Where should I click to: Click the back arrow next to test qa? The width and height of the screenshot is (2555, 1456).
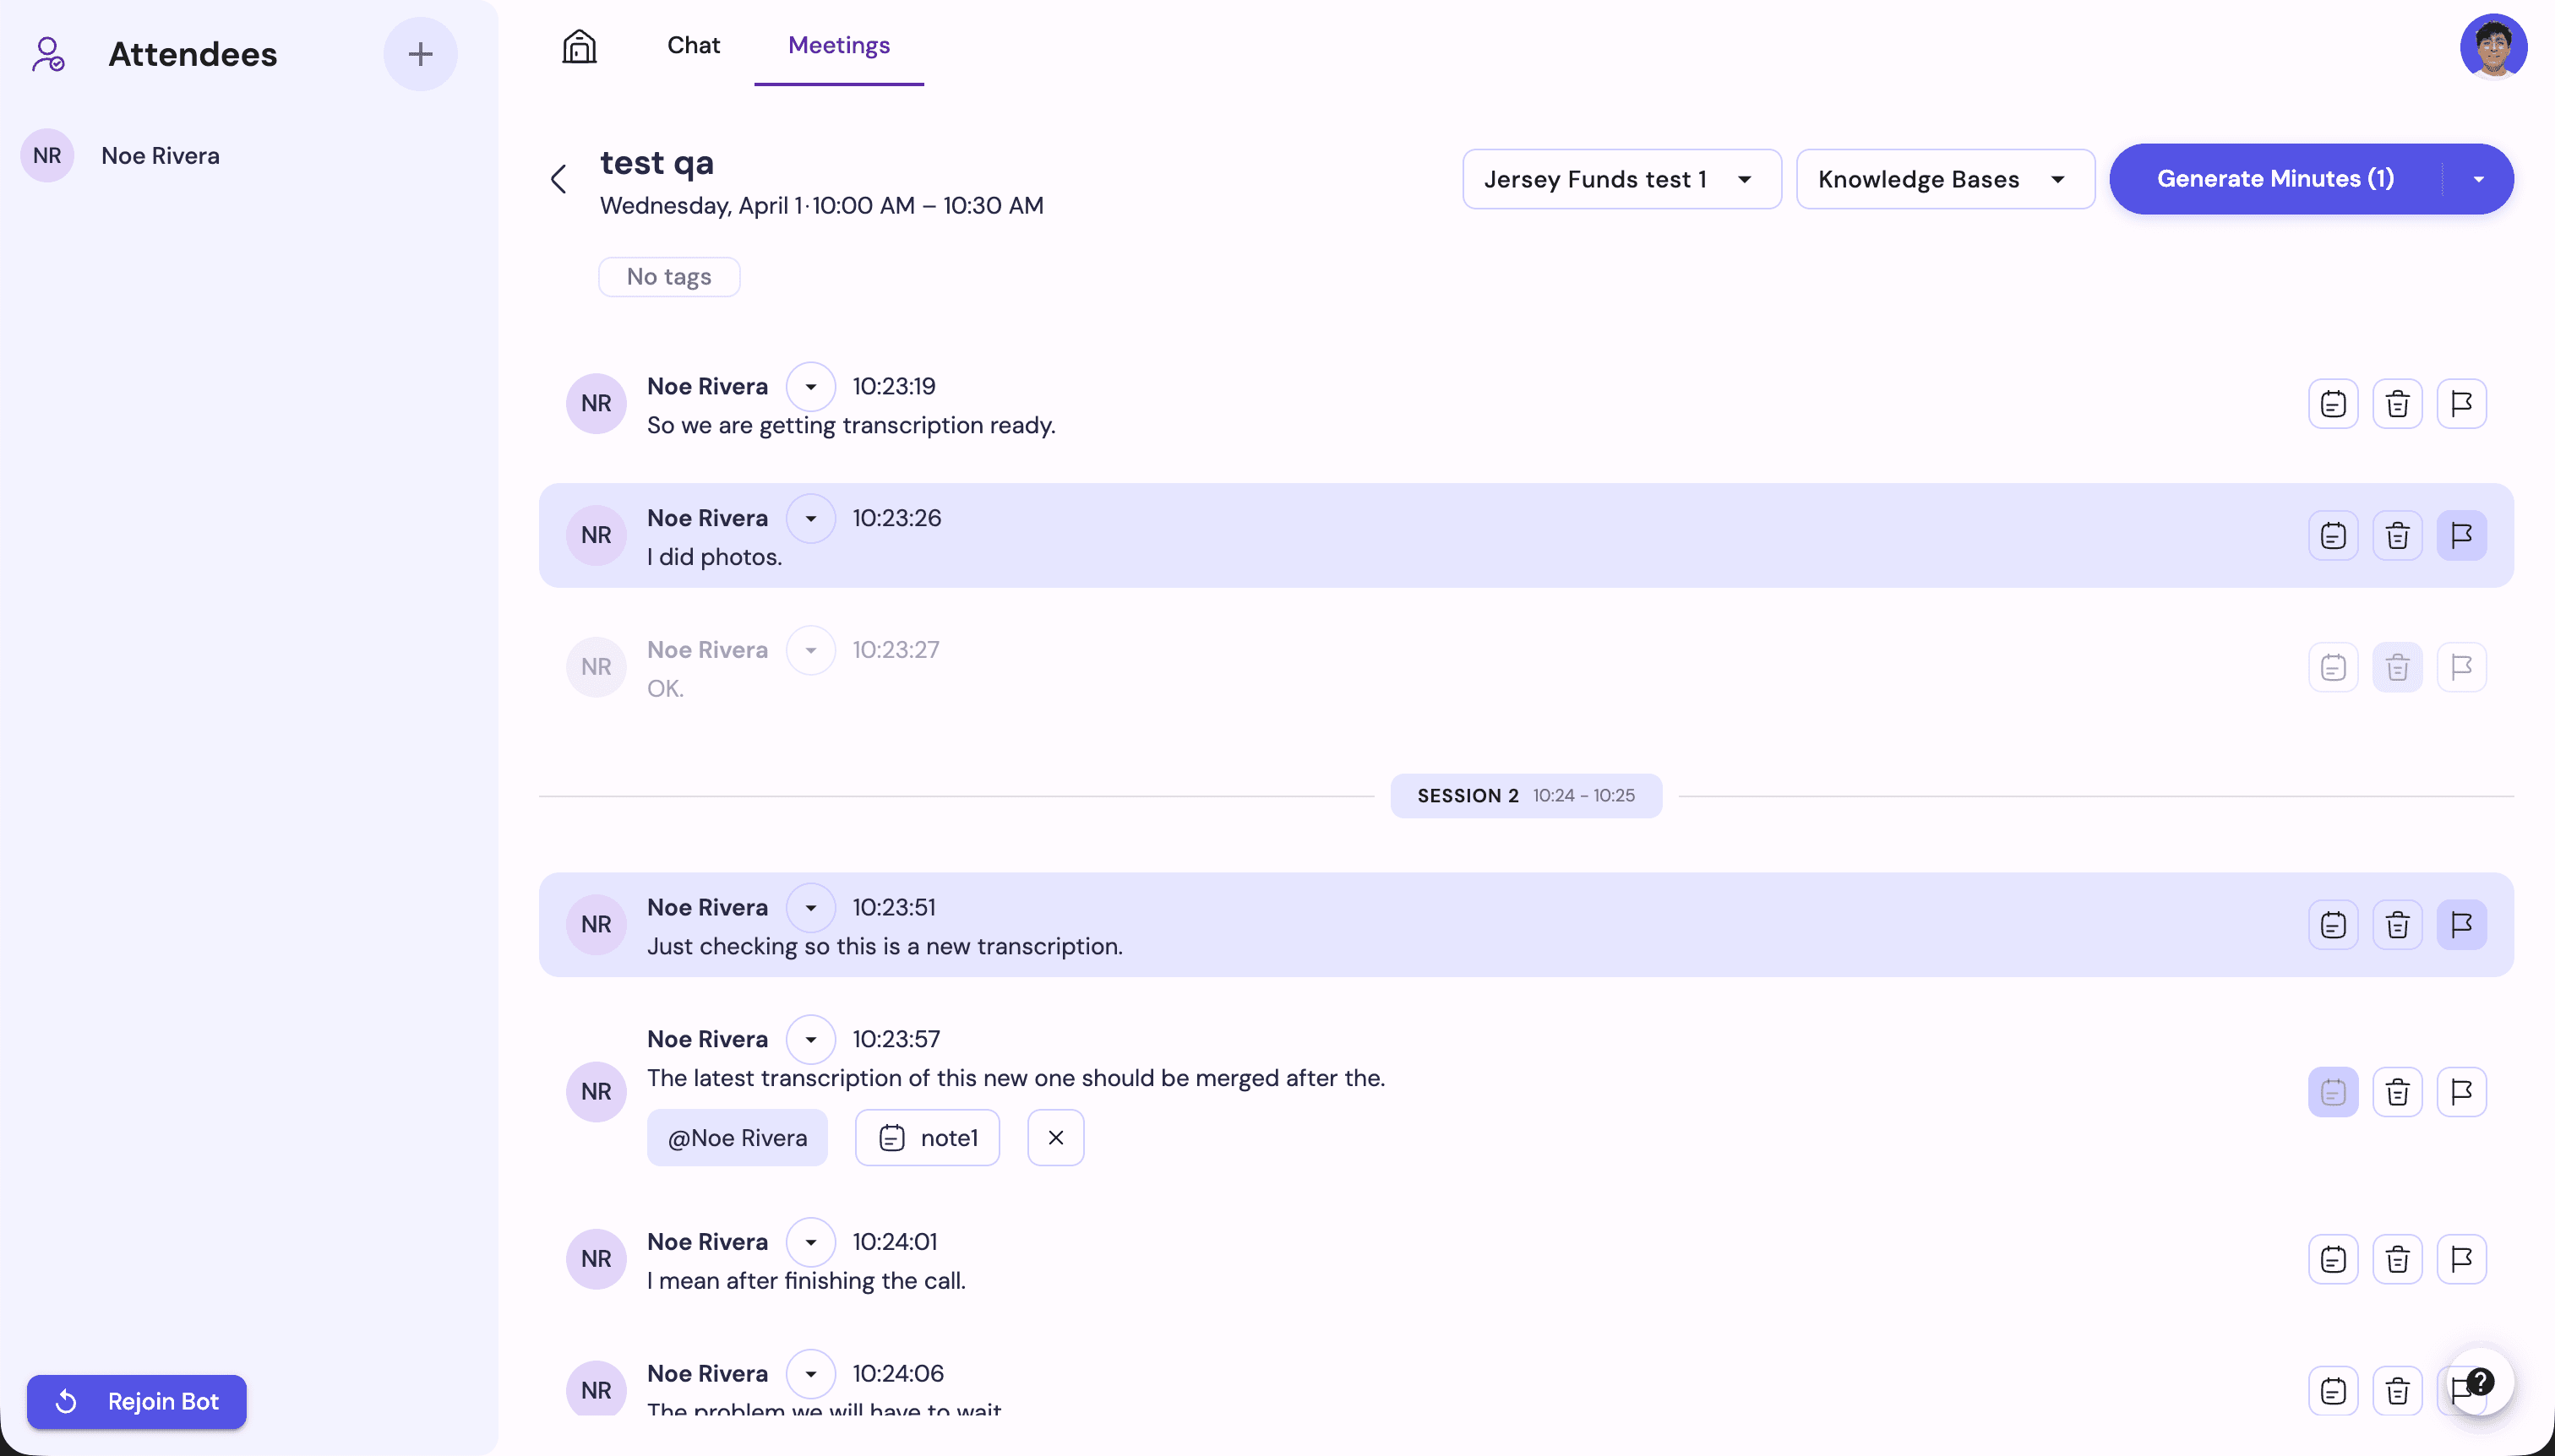tap(558, 179)
